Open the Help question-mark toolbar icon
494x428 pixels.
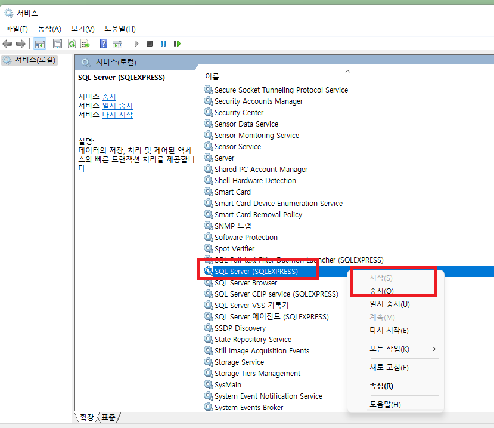click(103, 44)
